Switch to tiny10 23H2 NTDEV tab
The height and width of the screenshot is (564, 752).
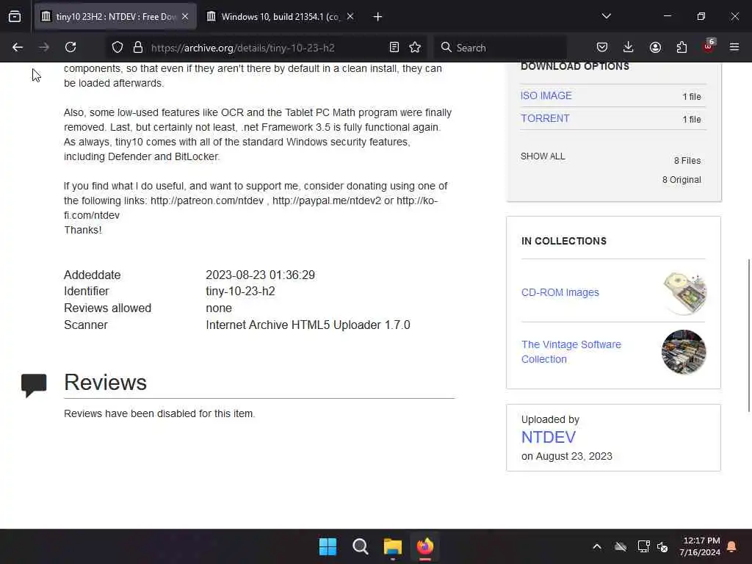(x=115, y=17)
